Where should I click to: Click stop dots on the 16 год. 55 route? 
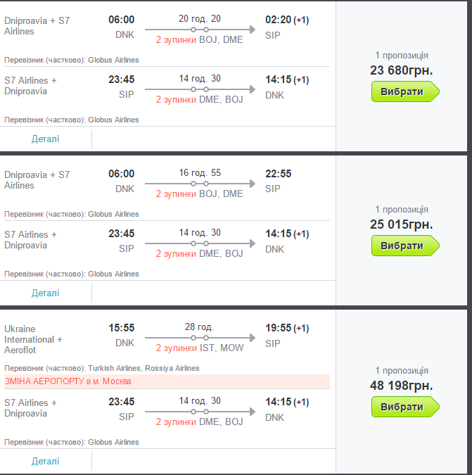click(200, 184)
